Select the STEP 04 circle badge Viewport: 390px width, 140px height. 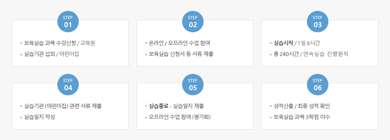tap(68, 85)
